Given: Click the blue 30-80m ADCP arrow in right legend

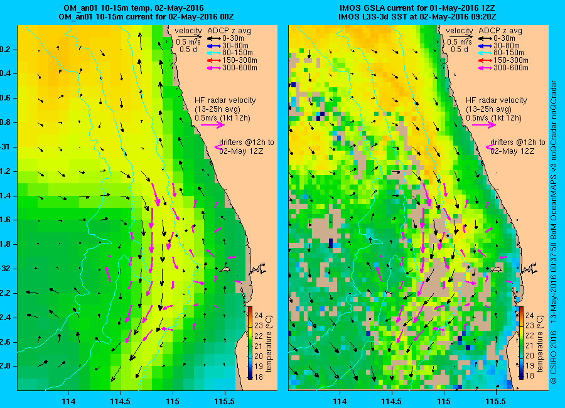Looking at the screenshot, I should tap(485, 46).
